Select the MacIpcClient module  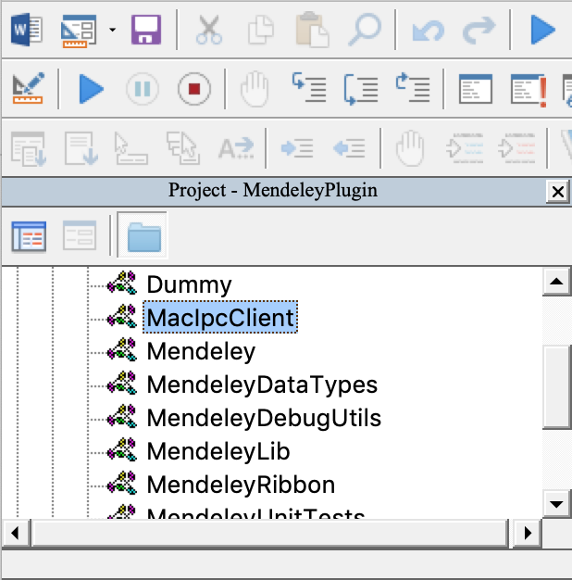point(220,318)
